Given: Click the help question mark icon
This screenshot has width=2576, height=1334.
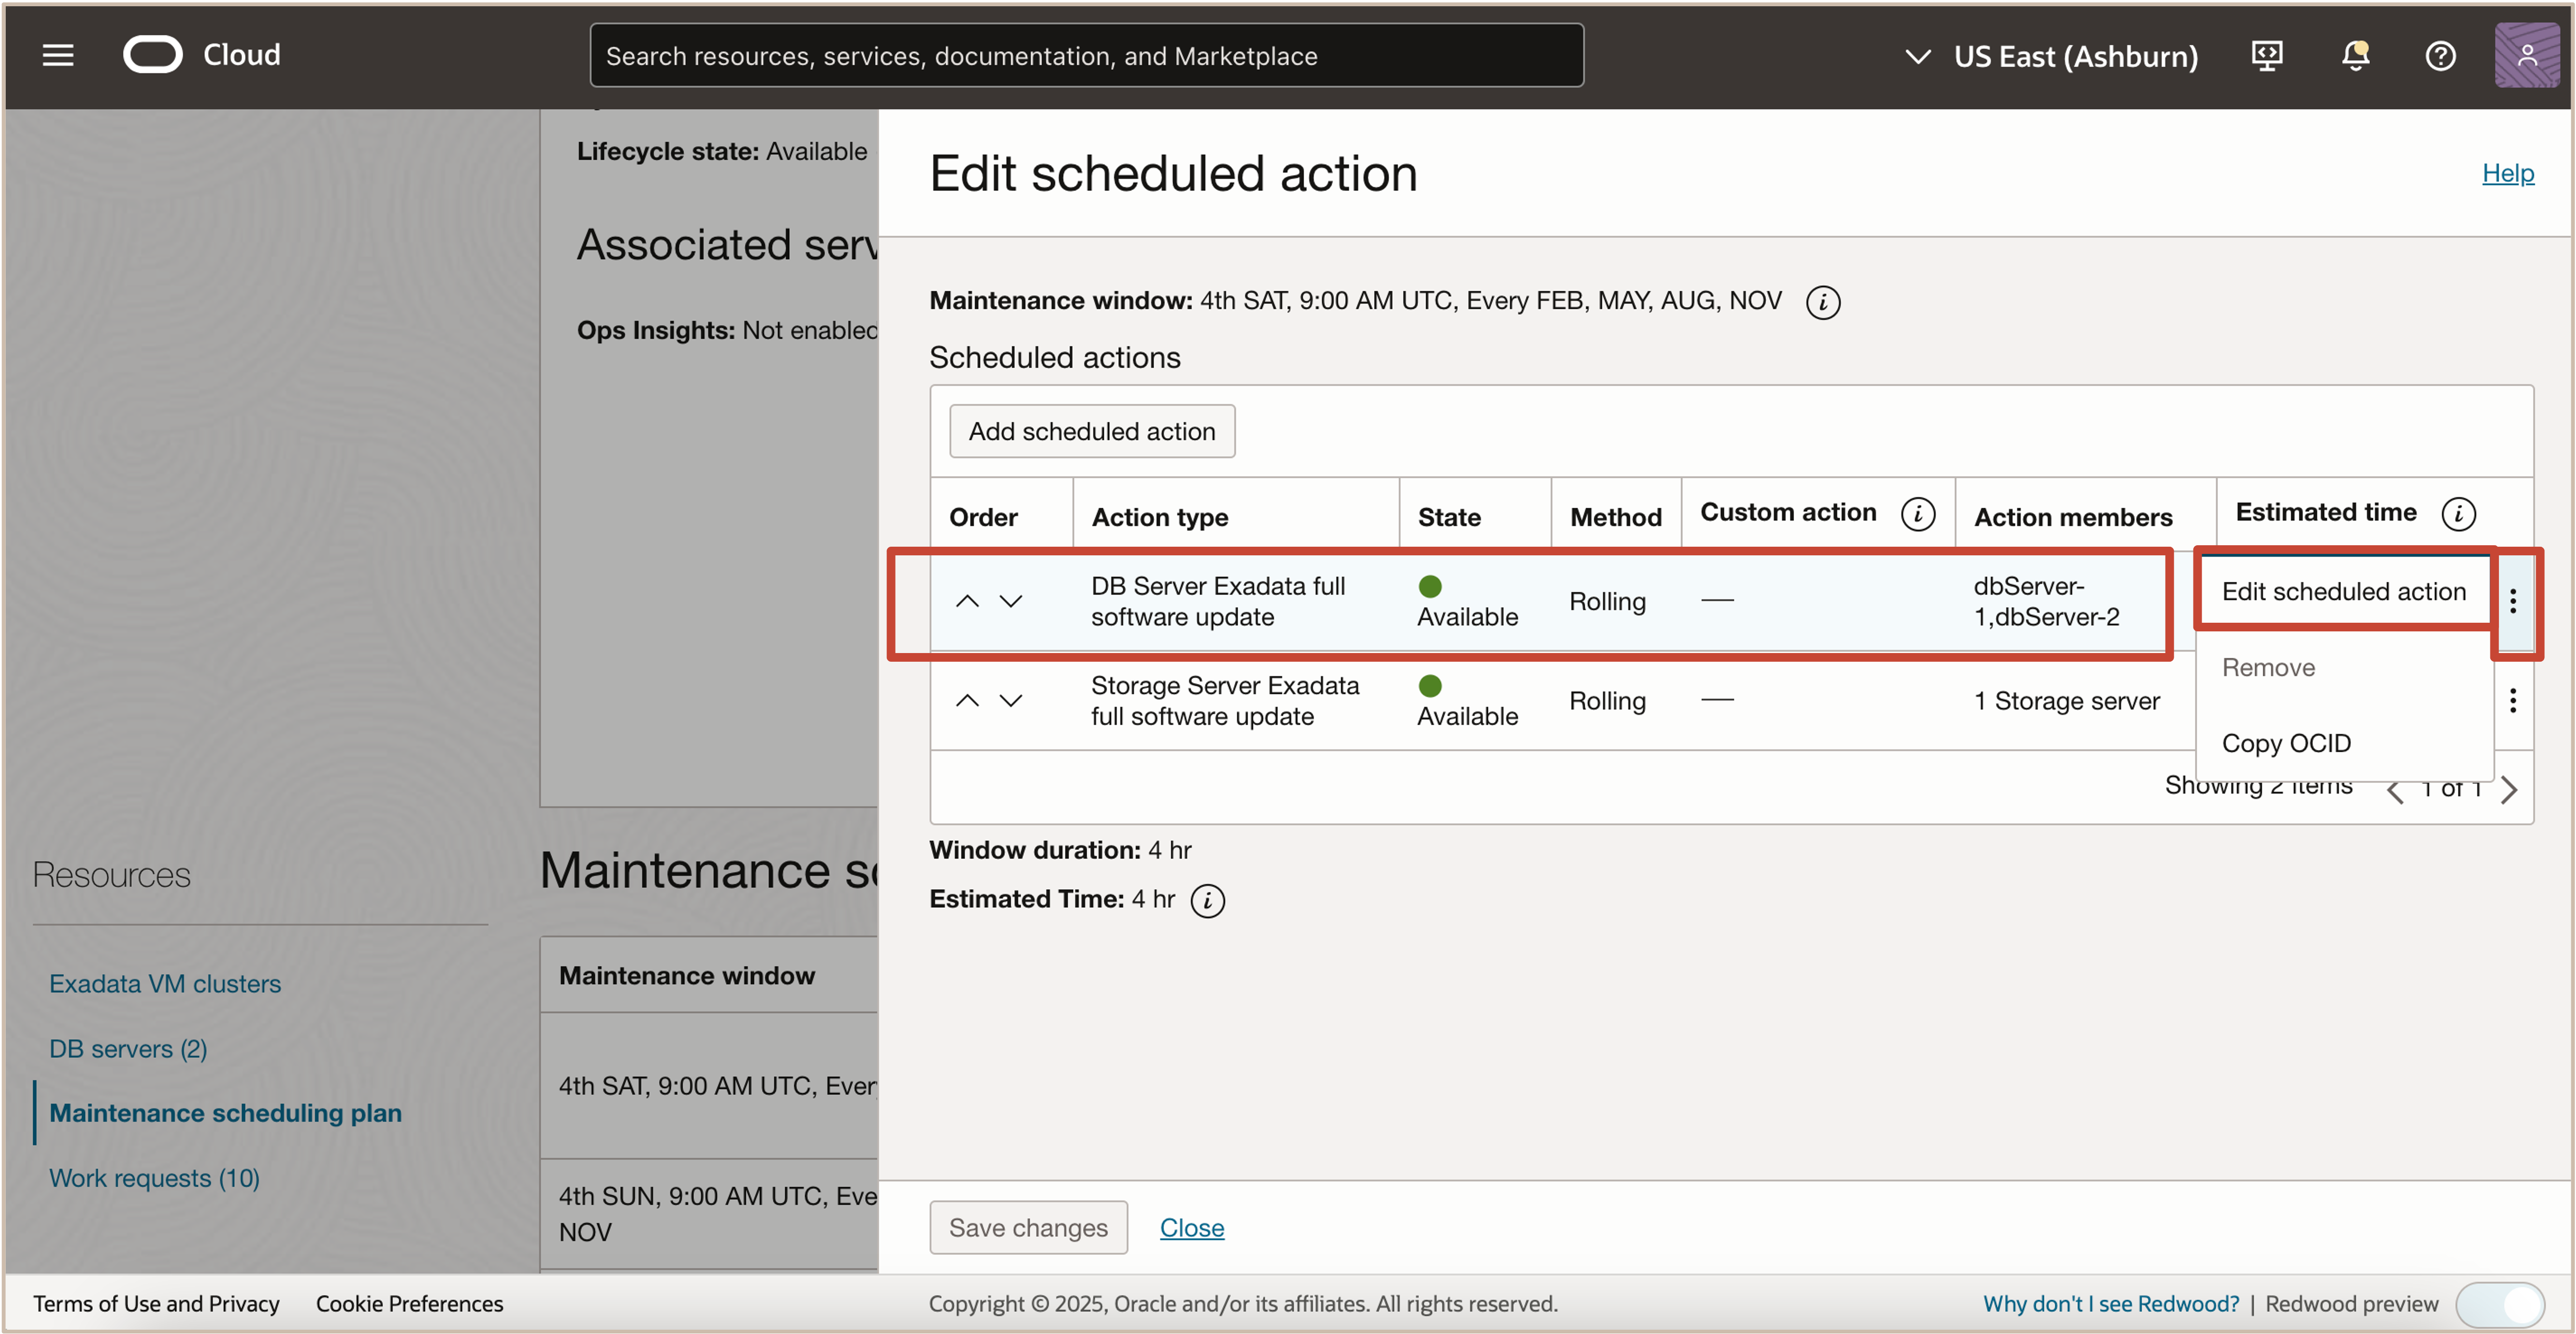Looking at the screenshot, I should point(2440,55).
